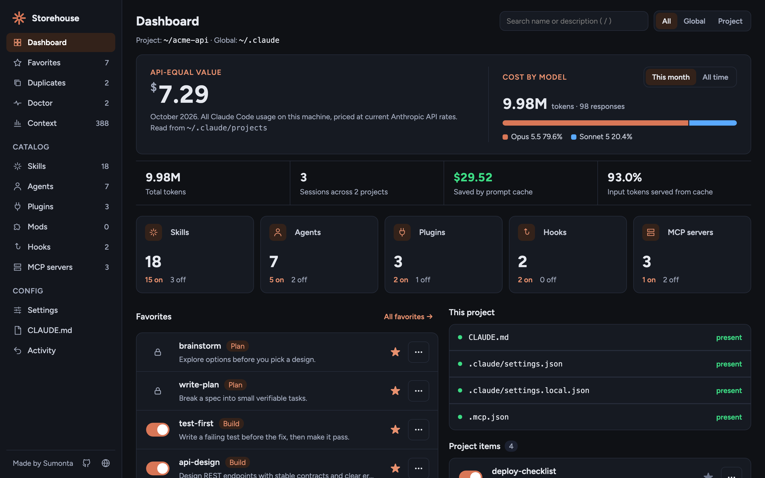Click the Hooks card hook icon

pos(526,232)
